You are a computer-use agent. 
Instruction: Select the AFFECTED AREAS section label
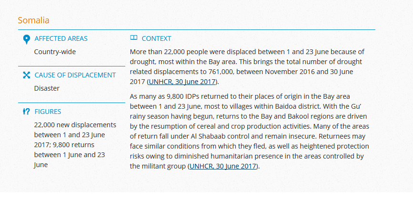61,38
